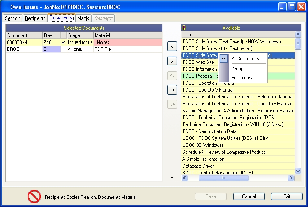Select UDOC 98 (Windows) row
The image size is (308, 207).
[238, 145]
